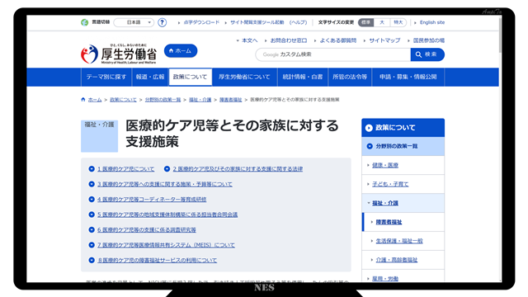528x297 pixels.
Task: Open 報道・広報 navigation tab
Action: pyautogui.click(x=150, y=77)
